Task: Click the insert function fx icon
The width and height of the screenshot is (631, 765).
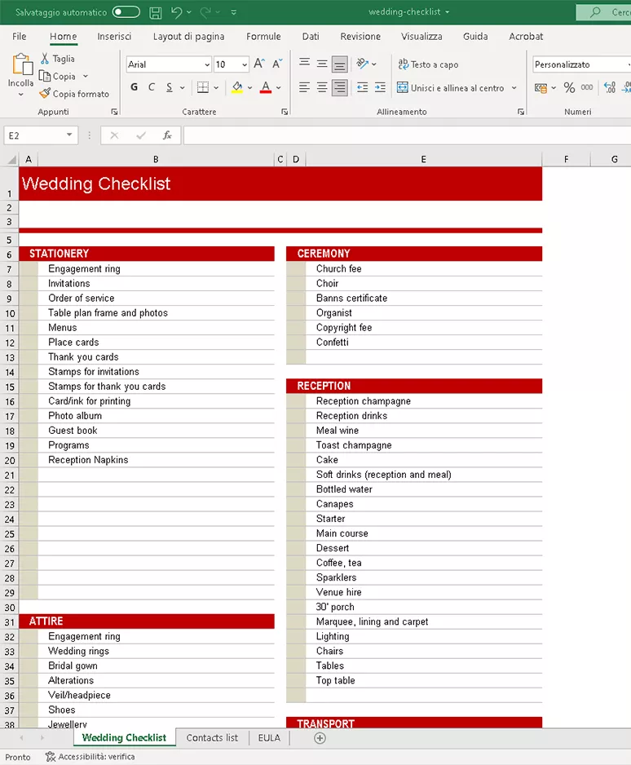Action: 167,135
